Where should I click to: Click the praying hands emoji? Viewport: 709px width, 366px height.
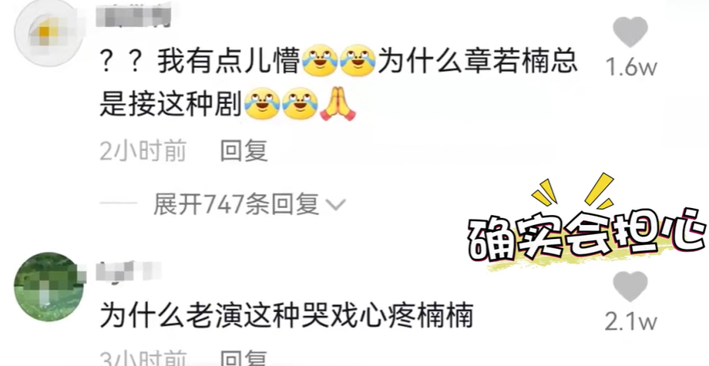click(338, 103)
